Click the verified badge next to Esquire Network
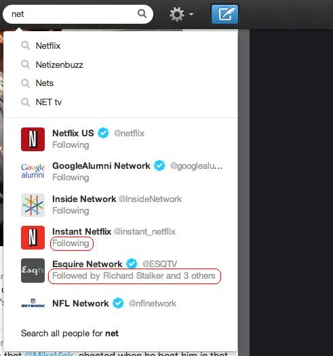 [132, 264]
